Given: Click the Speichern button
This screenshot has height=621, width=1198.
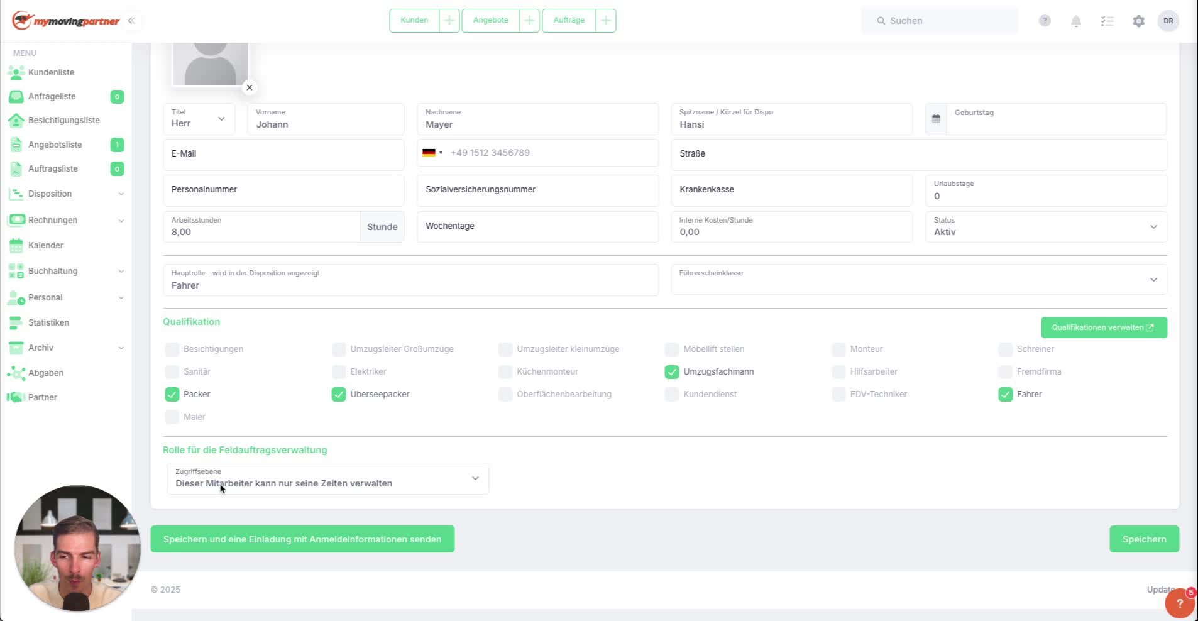Looking at the screenshot, I should point(1144,539).
